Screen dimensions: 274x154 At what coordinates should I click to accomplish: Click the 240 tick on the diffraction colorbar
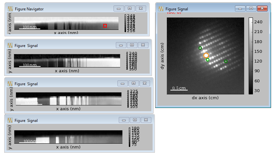coord(258,22)
